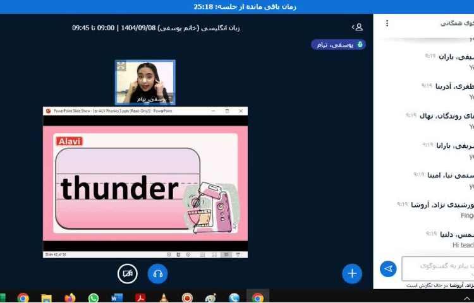Open Firefox from the taskbar
The height and width of the screenshot is (303, 474).
pyautogui.click(x=70, y=297)
